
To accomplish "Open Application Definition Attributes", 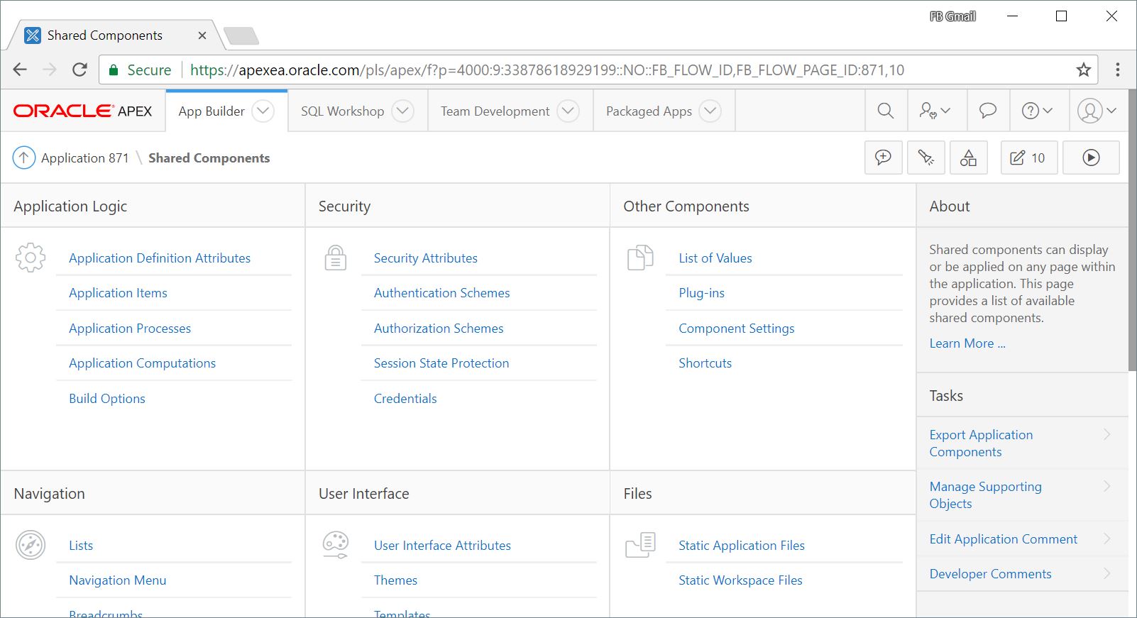I will pyautogui.click(x=160, y=258).
